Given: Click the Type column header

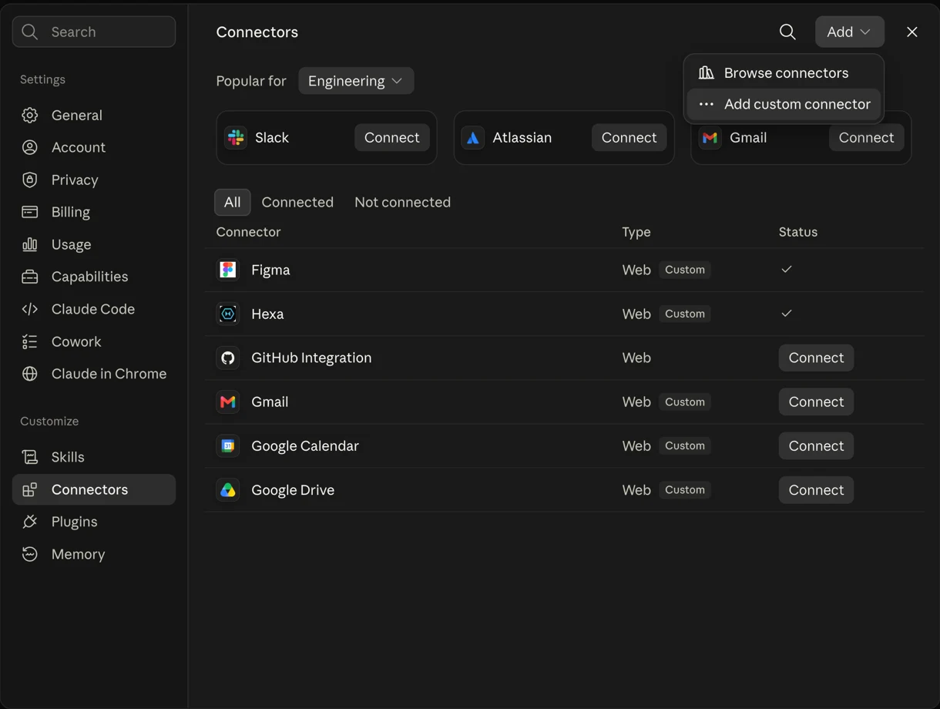Looking at the screenshot, I should [x=636, y=232].
